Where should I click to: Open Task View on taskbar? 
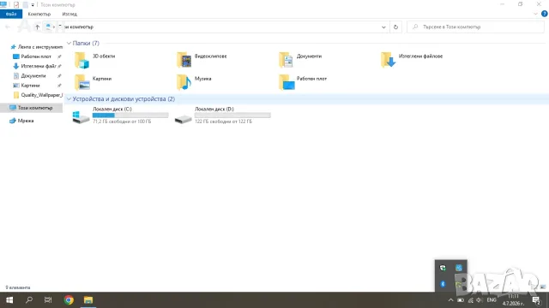[48, 300]
